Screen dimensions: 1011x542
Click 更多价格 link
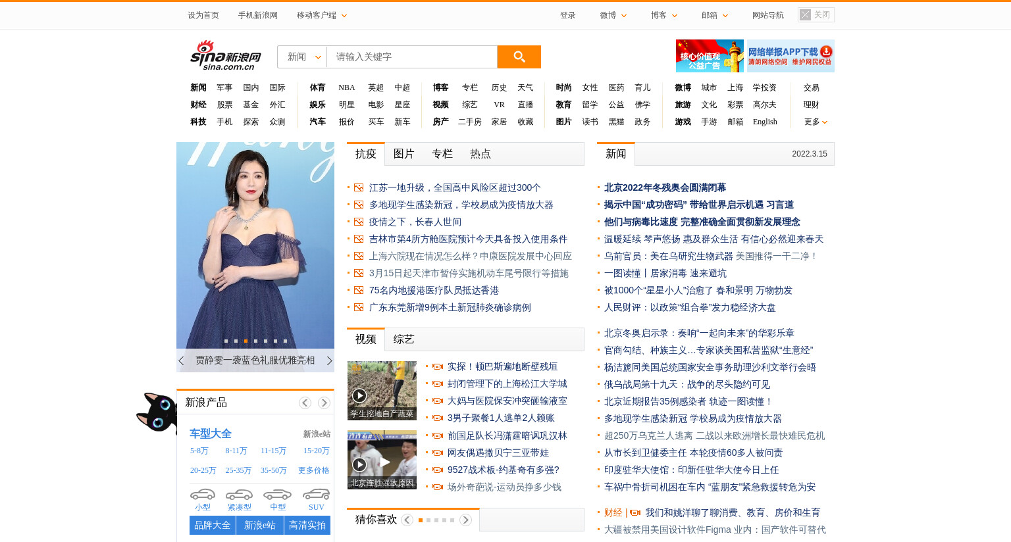[x=314, y=470]
